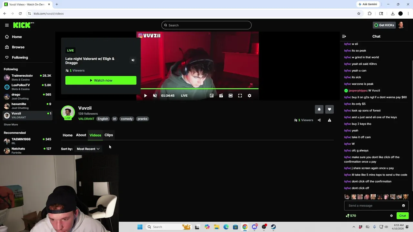Toggle picture-in-picture mini player
413x232 pixels.
pyautogui.click(x=212, y=96)
